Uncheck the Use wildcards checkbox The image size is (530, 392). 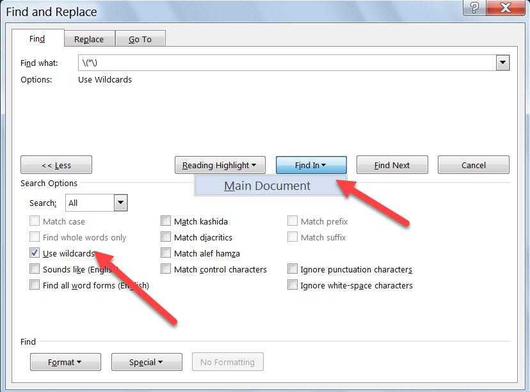pos(35,253)
